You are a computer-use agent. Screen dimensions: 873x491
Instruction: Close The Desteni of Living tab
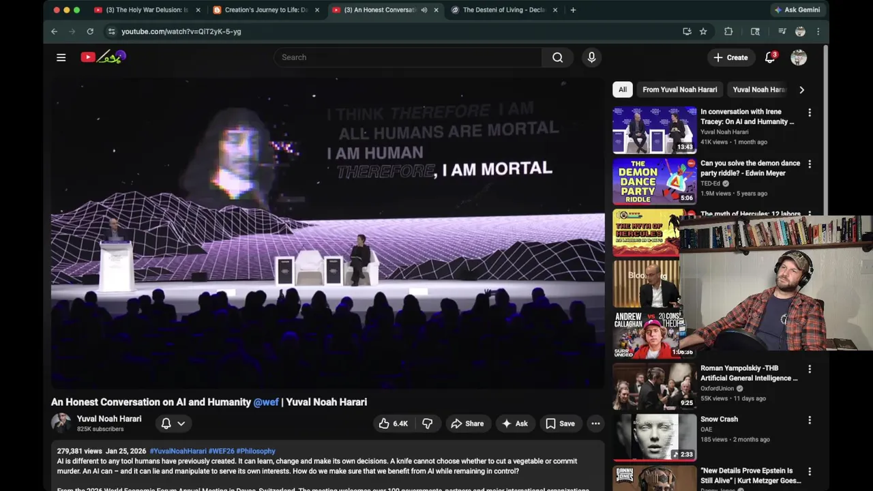[555, 10]
